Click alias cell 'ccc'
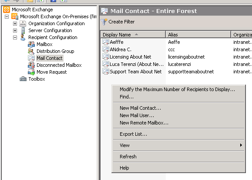 (x=171, y=49)
